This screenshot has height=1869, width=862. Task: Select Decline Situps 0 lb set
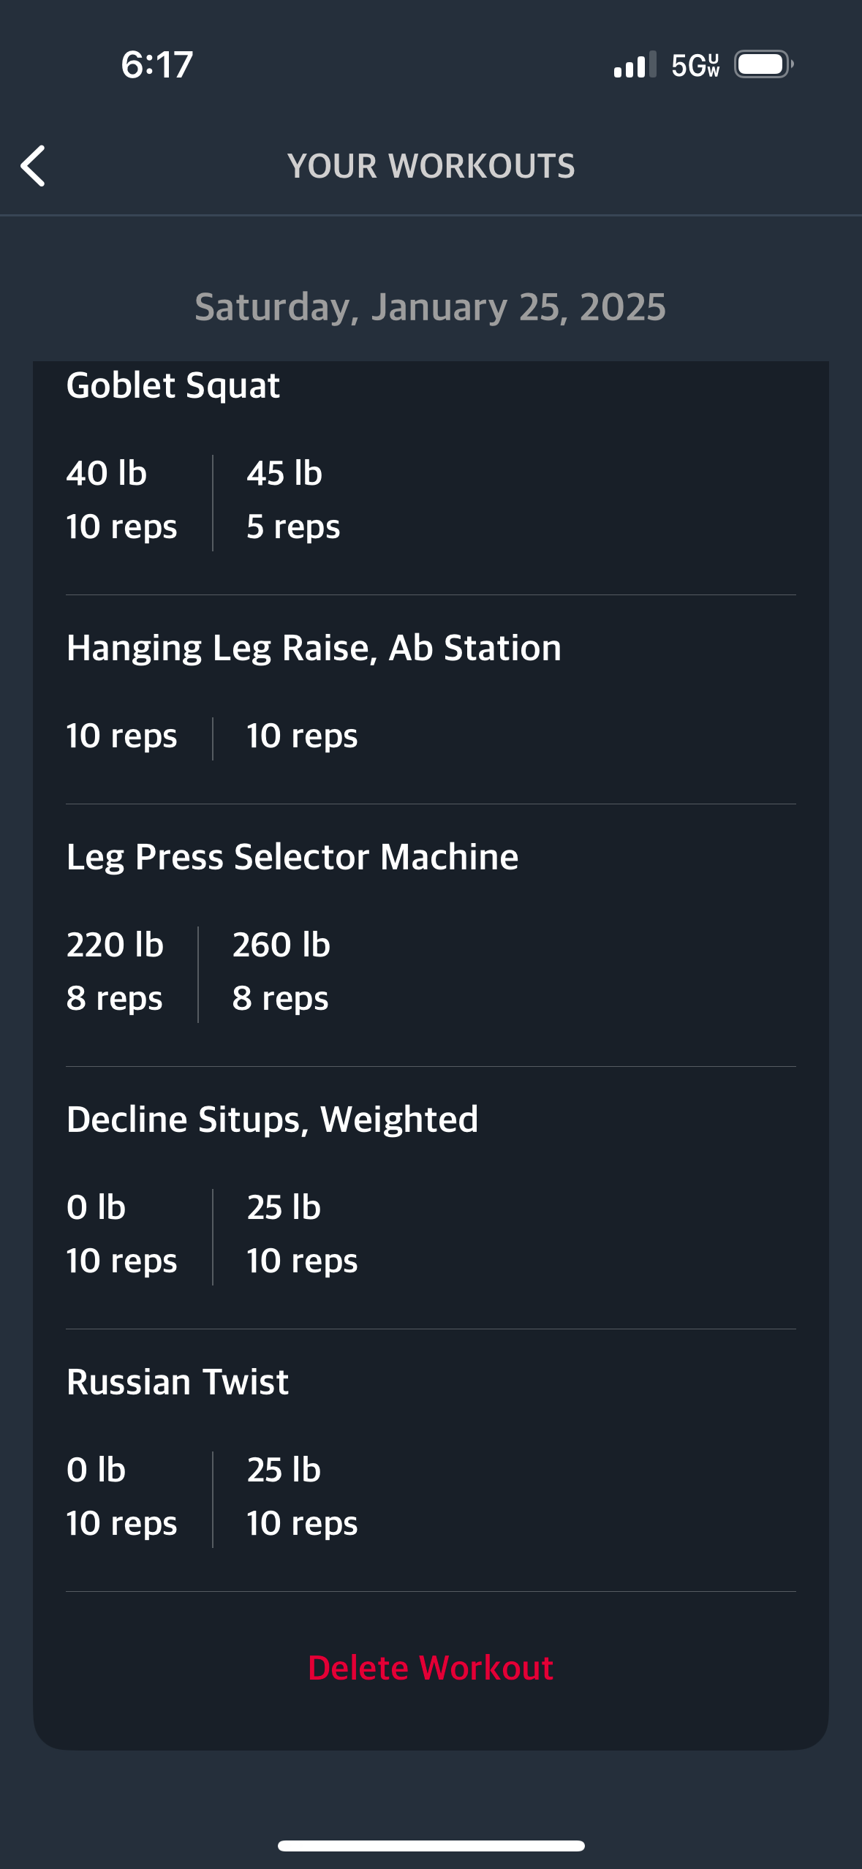pos(121,1234)
